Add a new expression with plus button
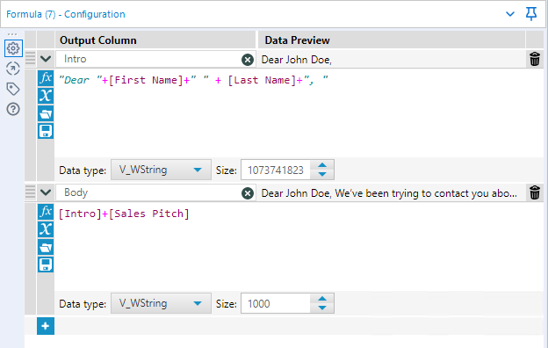The image size is (548, 348). click(46, 326)
